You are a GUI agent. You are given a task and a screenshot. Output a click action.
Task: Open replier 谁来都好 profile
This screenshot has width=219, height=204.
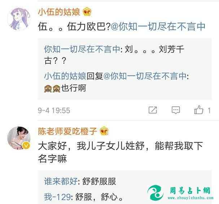pos(61,181)
